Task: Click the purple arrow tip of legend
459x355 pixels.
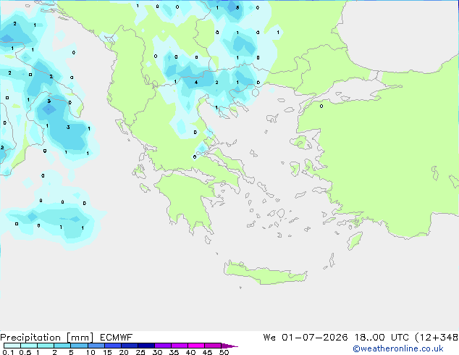Action: (230, 346)
